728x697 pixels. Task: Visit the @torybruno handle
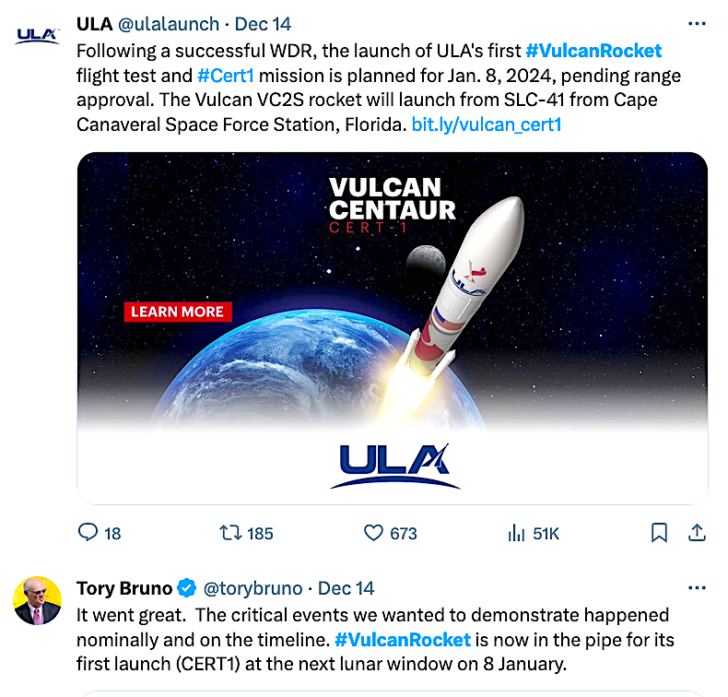253,588
